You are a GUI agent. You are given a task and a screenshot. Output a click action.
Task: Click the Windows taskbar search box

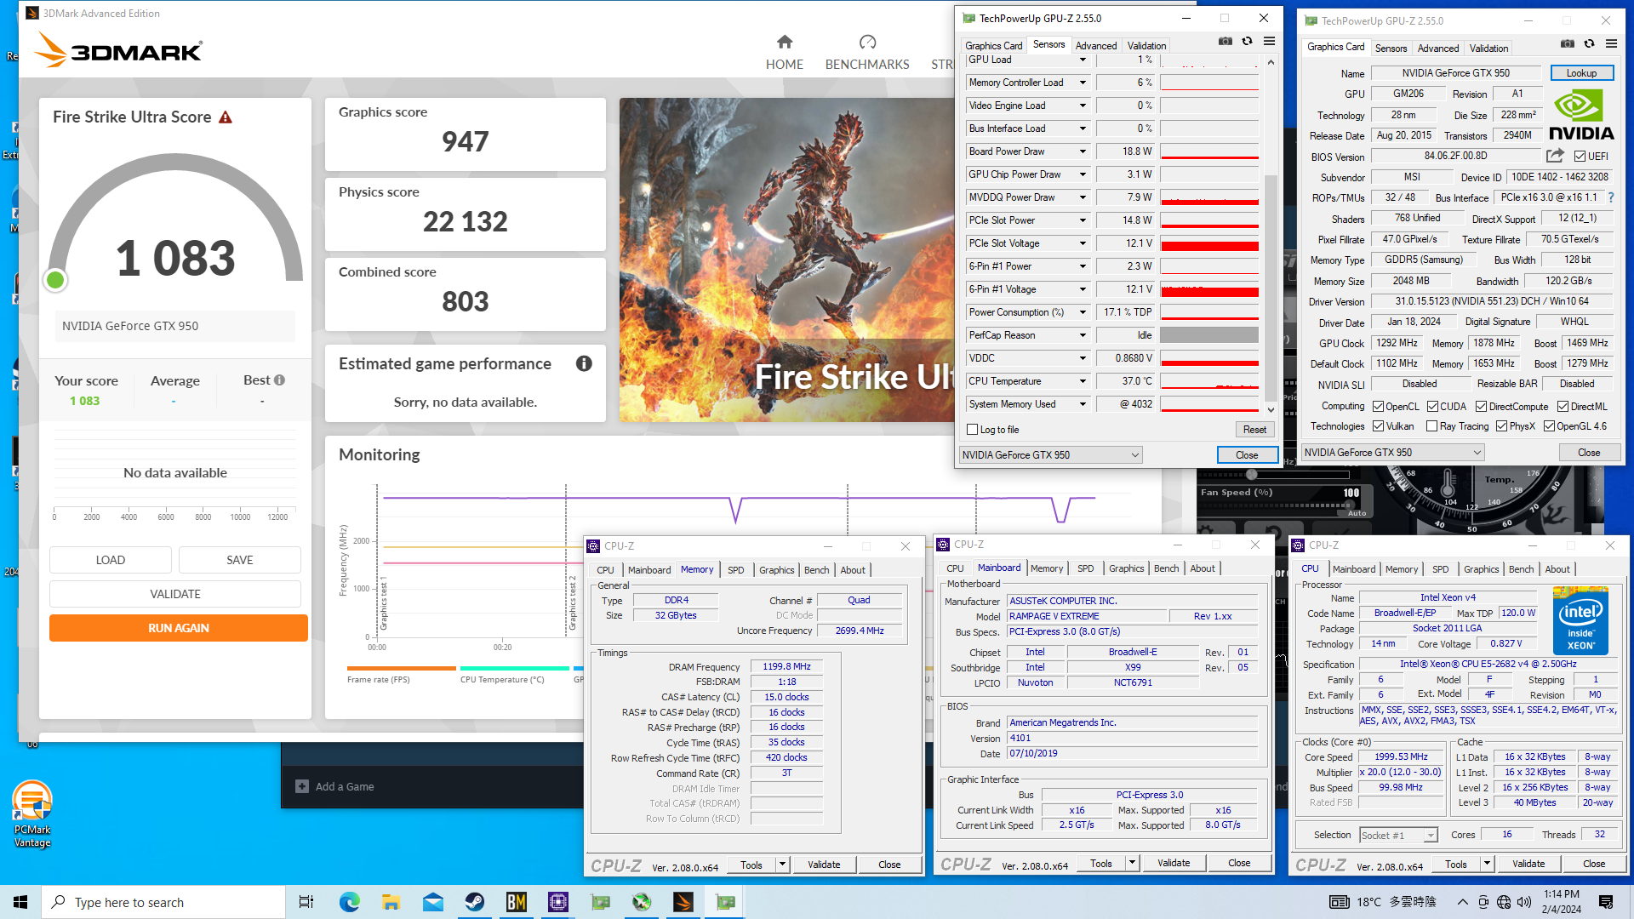[163, 902]
